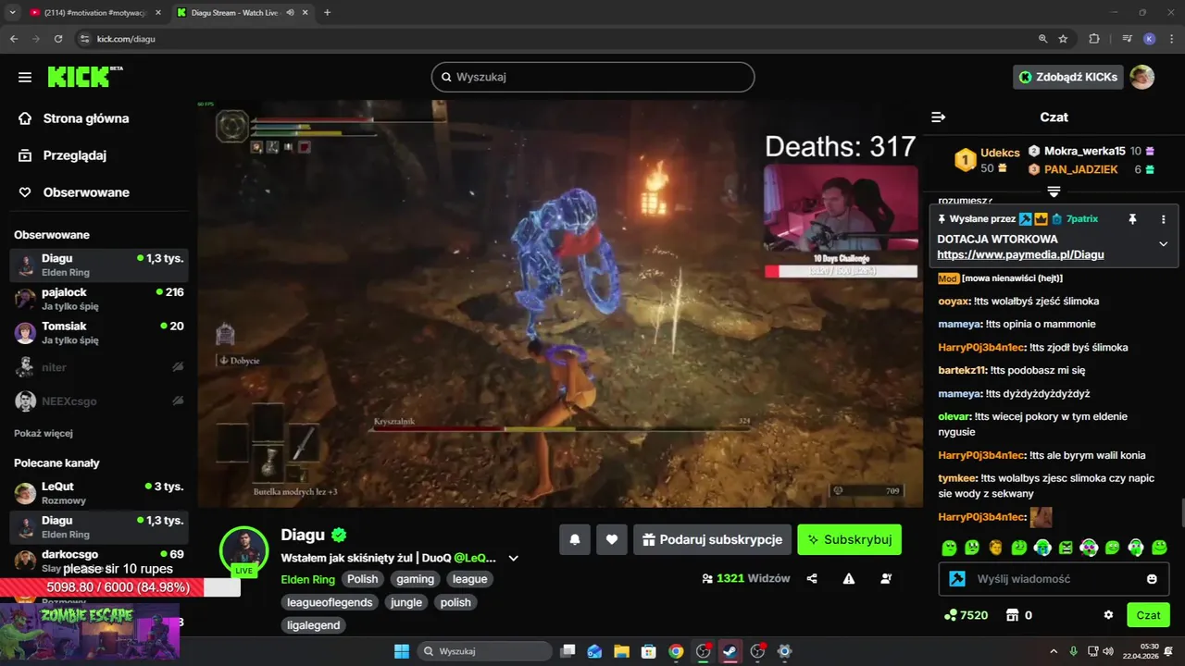Select Strona główna in sidebar
This screenshot has height=666, width=1185.
coord(86,118)
